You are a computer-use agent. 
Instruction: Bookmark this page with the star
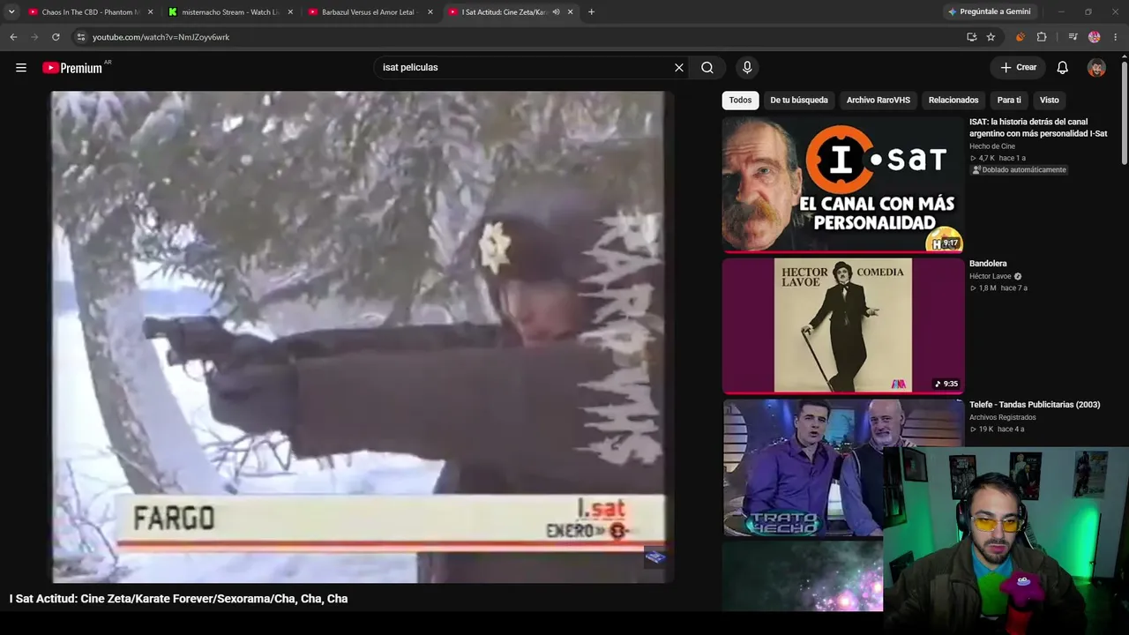tap(991, 37)
